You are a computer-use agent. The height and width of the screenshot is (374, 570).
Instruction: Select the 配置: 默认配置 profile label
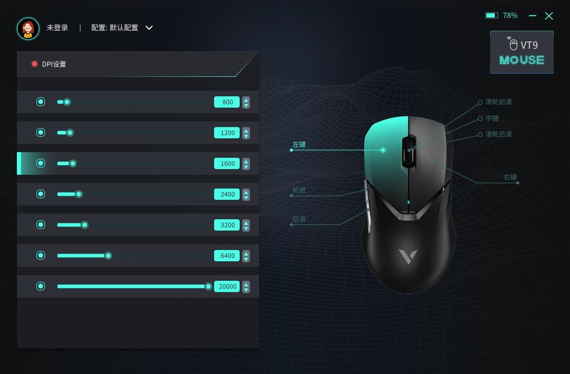click(x=115, y=28)
